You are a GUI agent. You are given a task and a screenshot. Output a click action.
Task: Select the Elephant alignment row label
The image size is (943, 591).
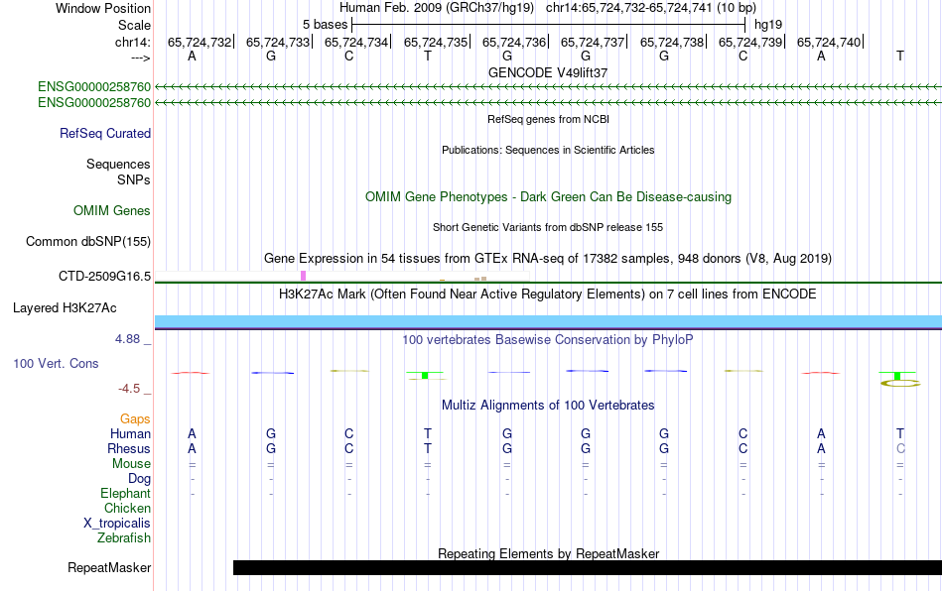126,493
